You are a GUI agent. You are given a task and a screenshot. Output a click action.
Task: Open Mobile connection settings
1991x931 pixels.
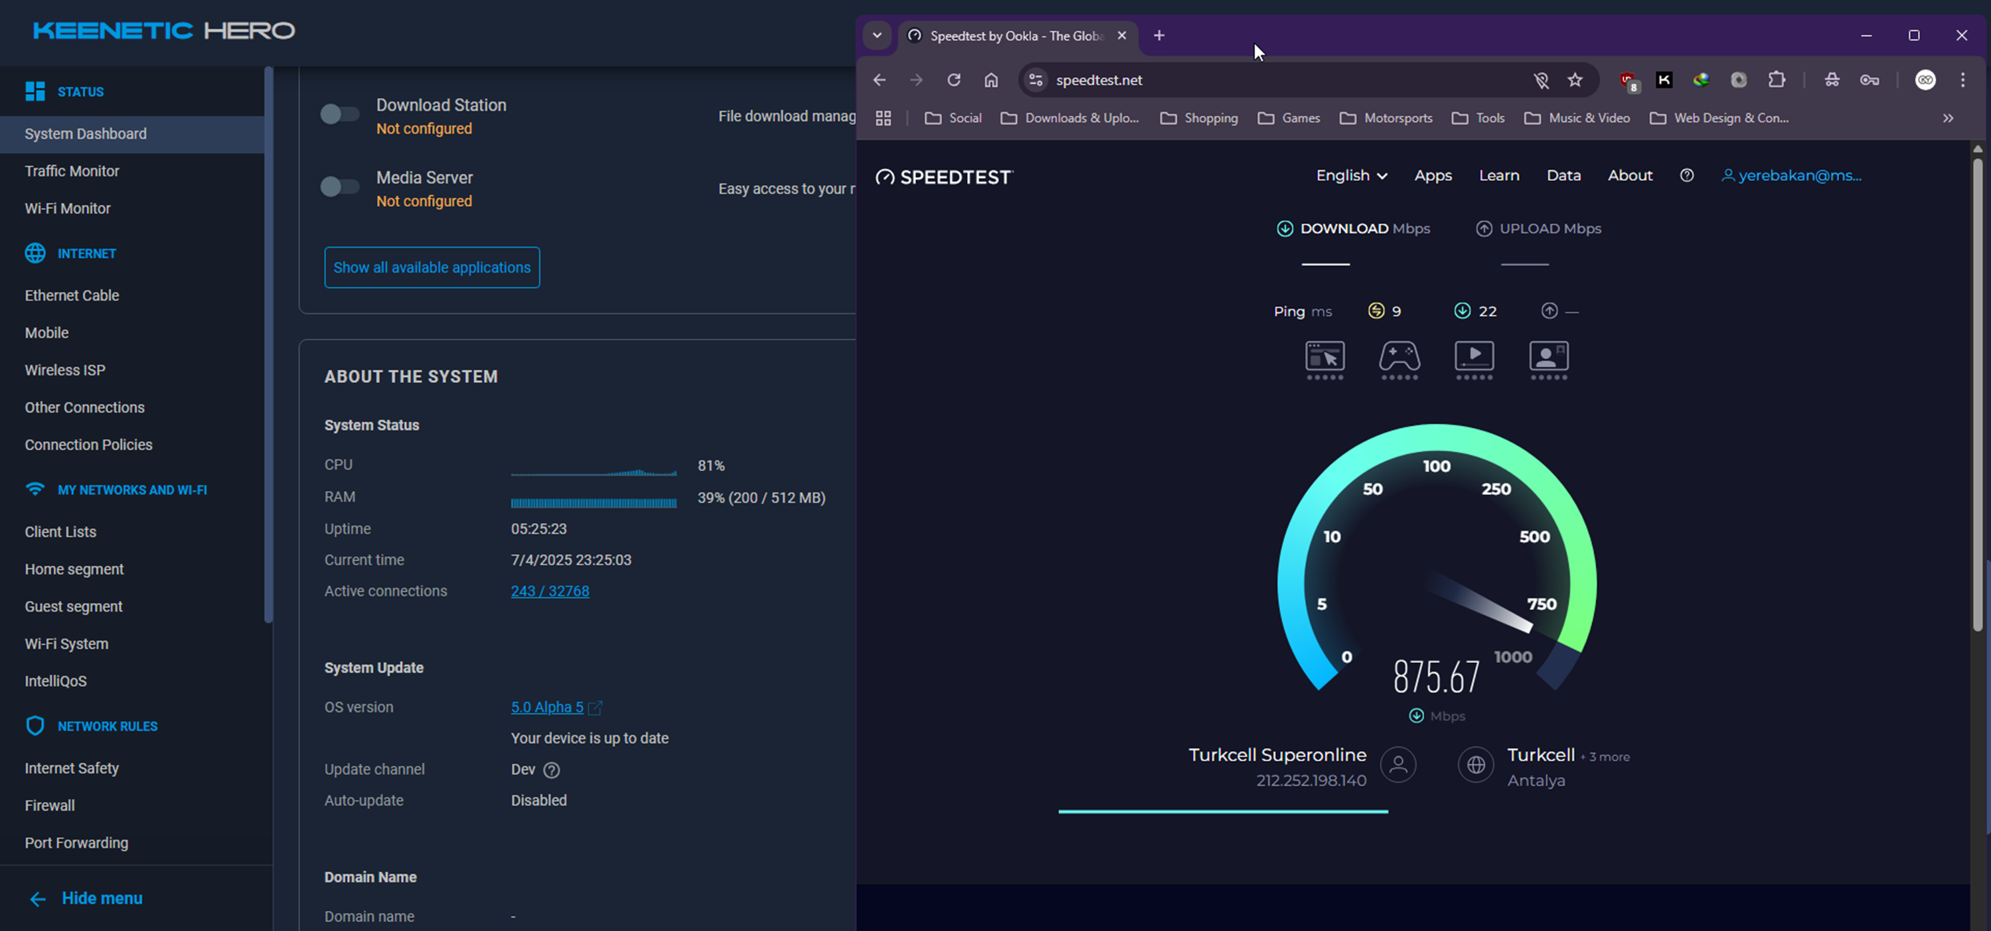[x=46, y=332]
